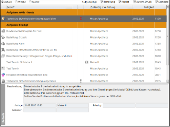Viewport: 170px width, 127px height.
Task: Click Rezeptanforderung row printer icon
Action: click(x=3, y=56)
